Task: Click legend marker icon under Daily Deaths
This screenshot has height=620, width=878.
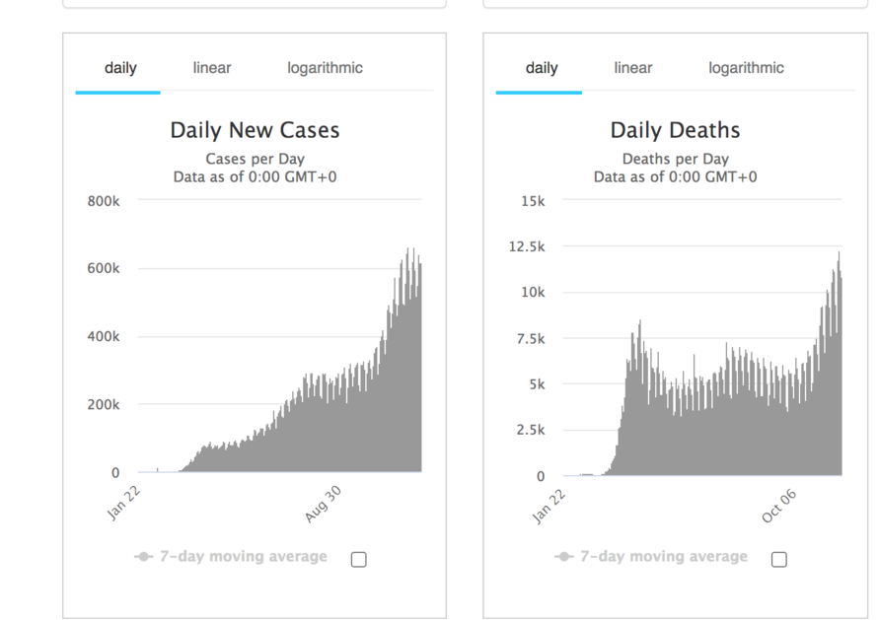Action: click(x=564, y=557)
